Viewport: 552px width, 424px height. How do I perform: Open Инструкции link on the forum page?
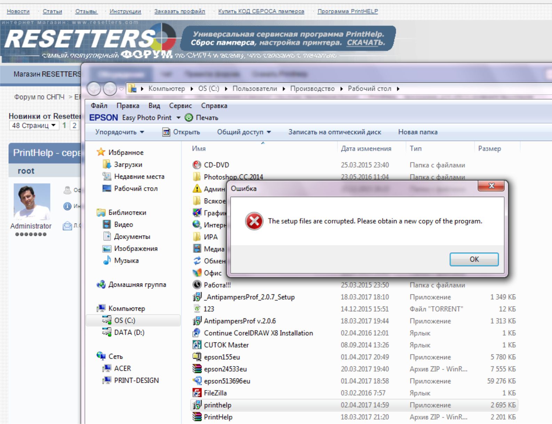(x=125, y=11)
